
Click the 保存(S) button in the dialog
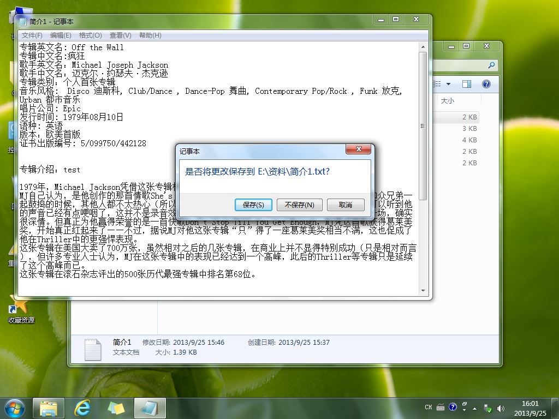pyautogui.click(x=253, y=205)
